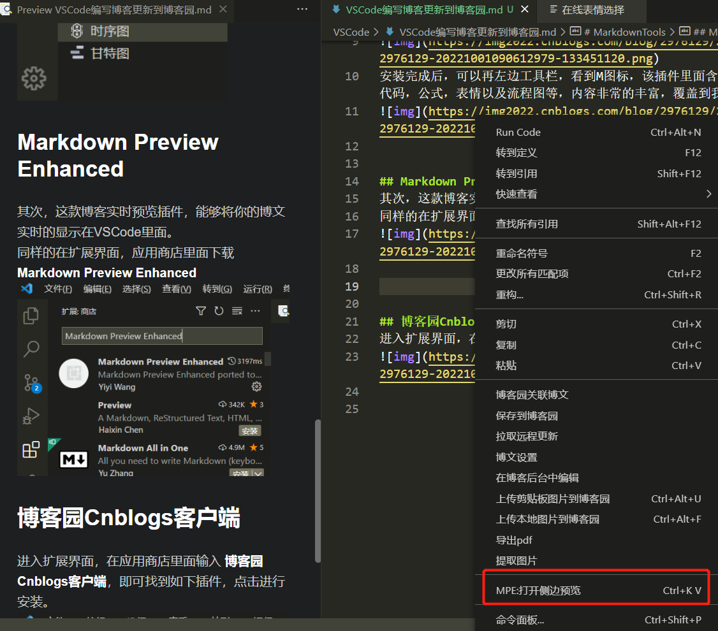718x631 pixels.
Task: Open the more actions ellipsis of preview group
Action: [x=302, y=9]
